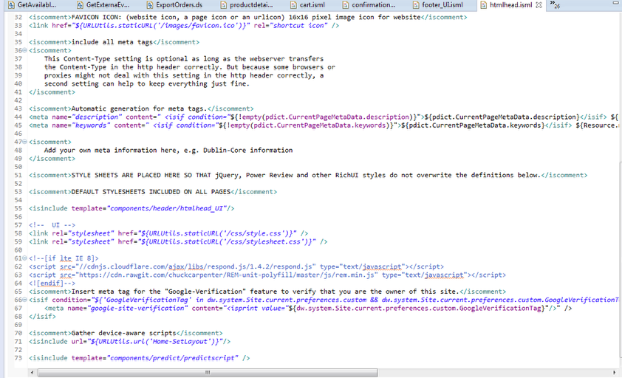622x378 pixels.
Task: Click 'Automatic generation for meta tags.' comment
Action: pos(139,109)
